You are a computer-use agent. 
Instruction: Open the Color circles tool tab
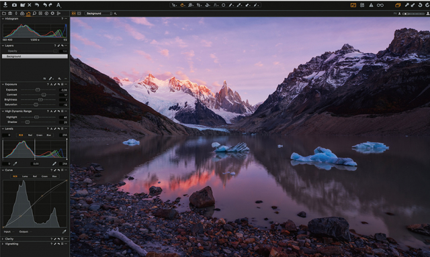(22, 13)
